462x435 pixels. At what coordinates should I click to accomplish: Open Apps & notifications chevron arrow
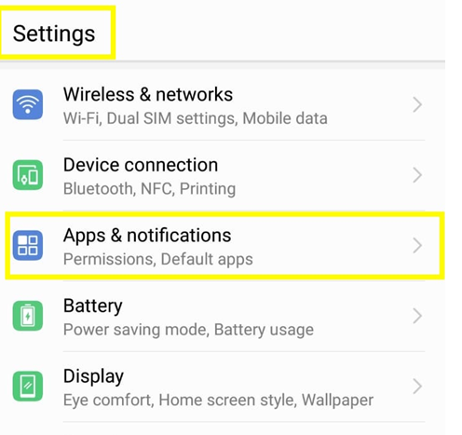point(417,245)
